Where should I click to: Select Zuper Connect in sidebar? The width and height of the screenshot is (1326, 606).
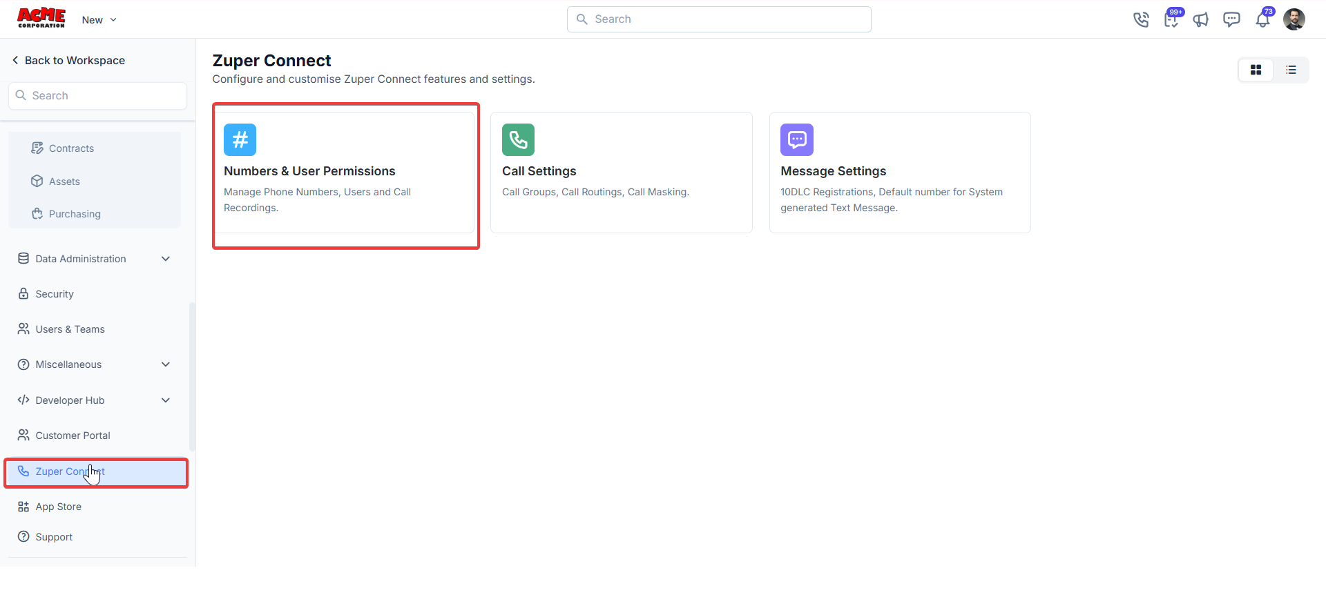(96, 472)
